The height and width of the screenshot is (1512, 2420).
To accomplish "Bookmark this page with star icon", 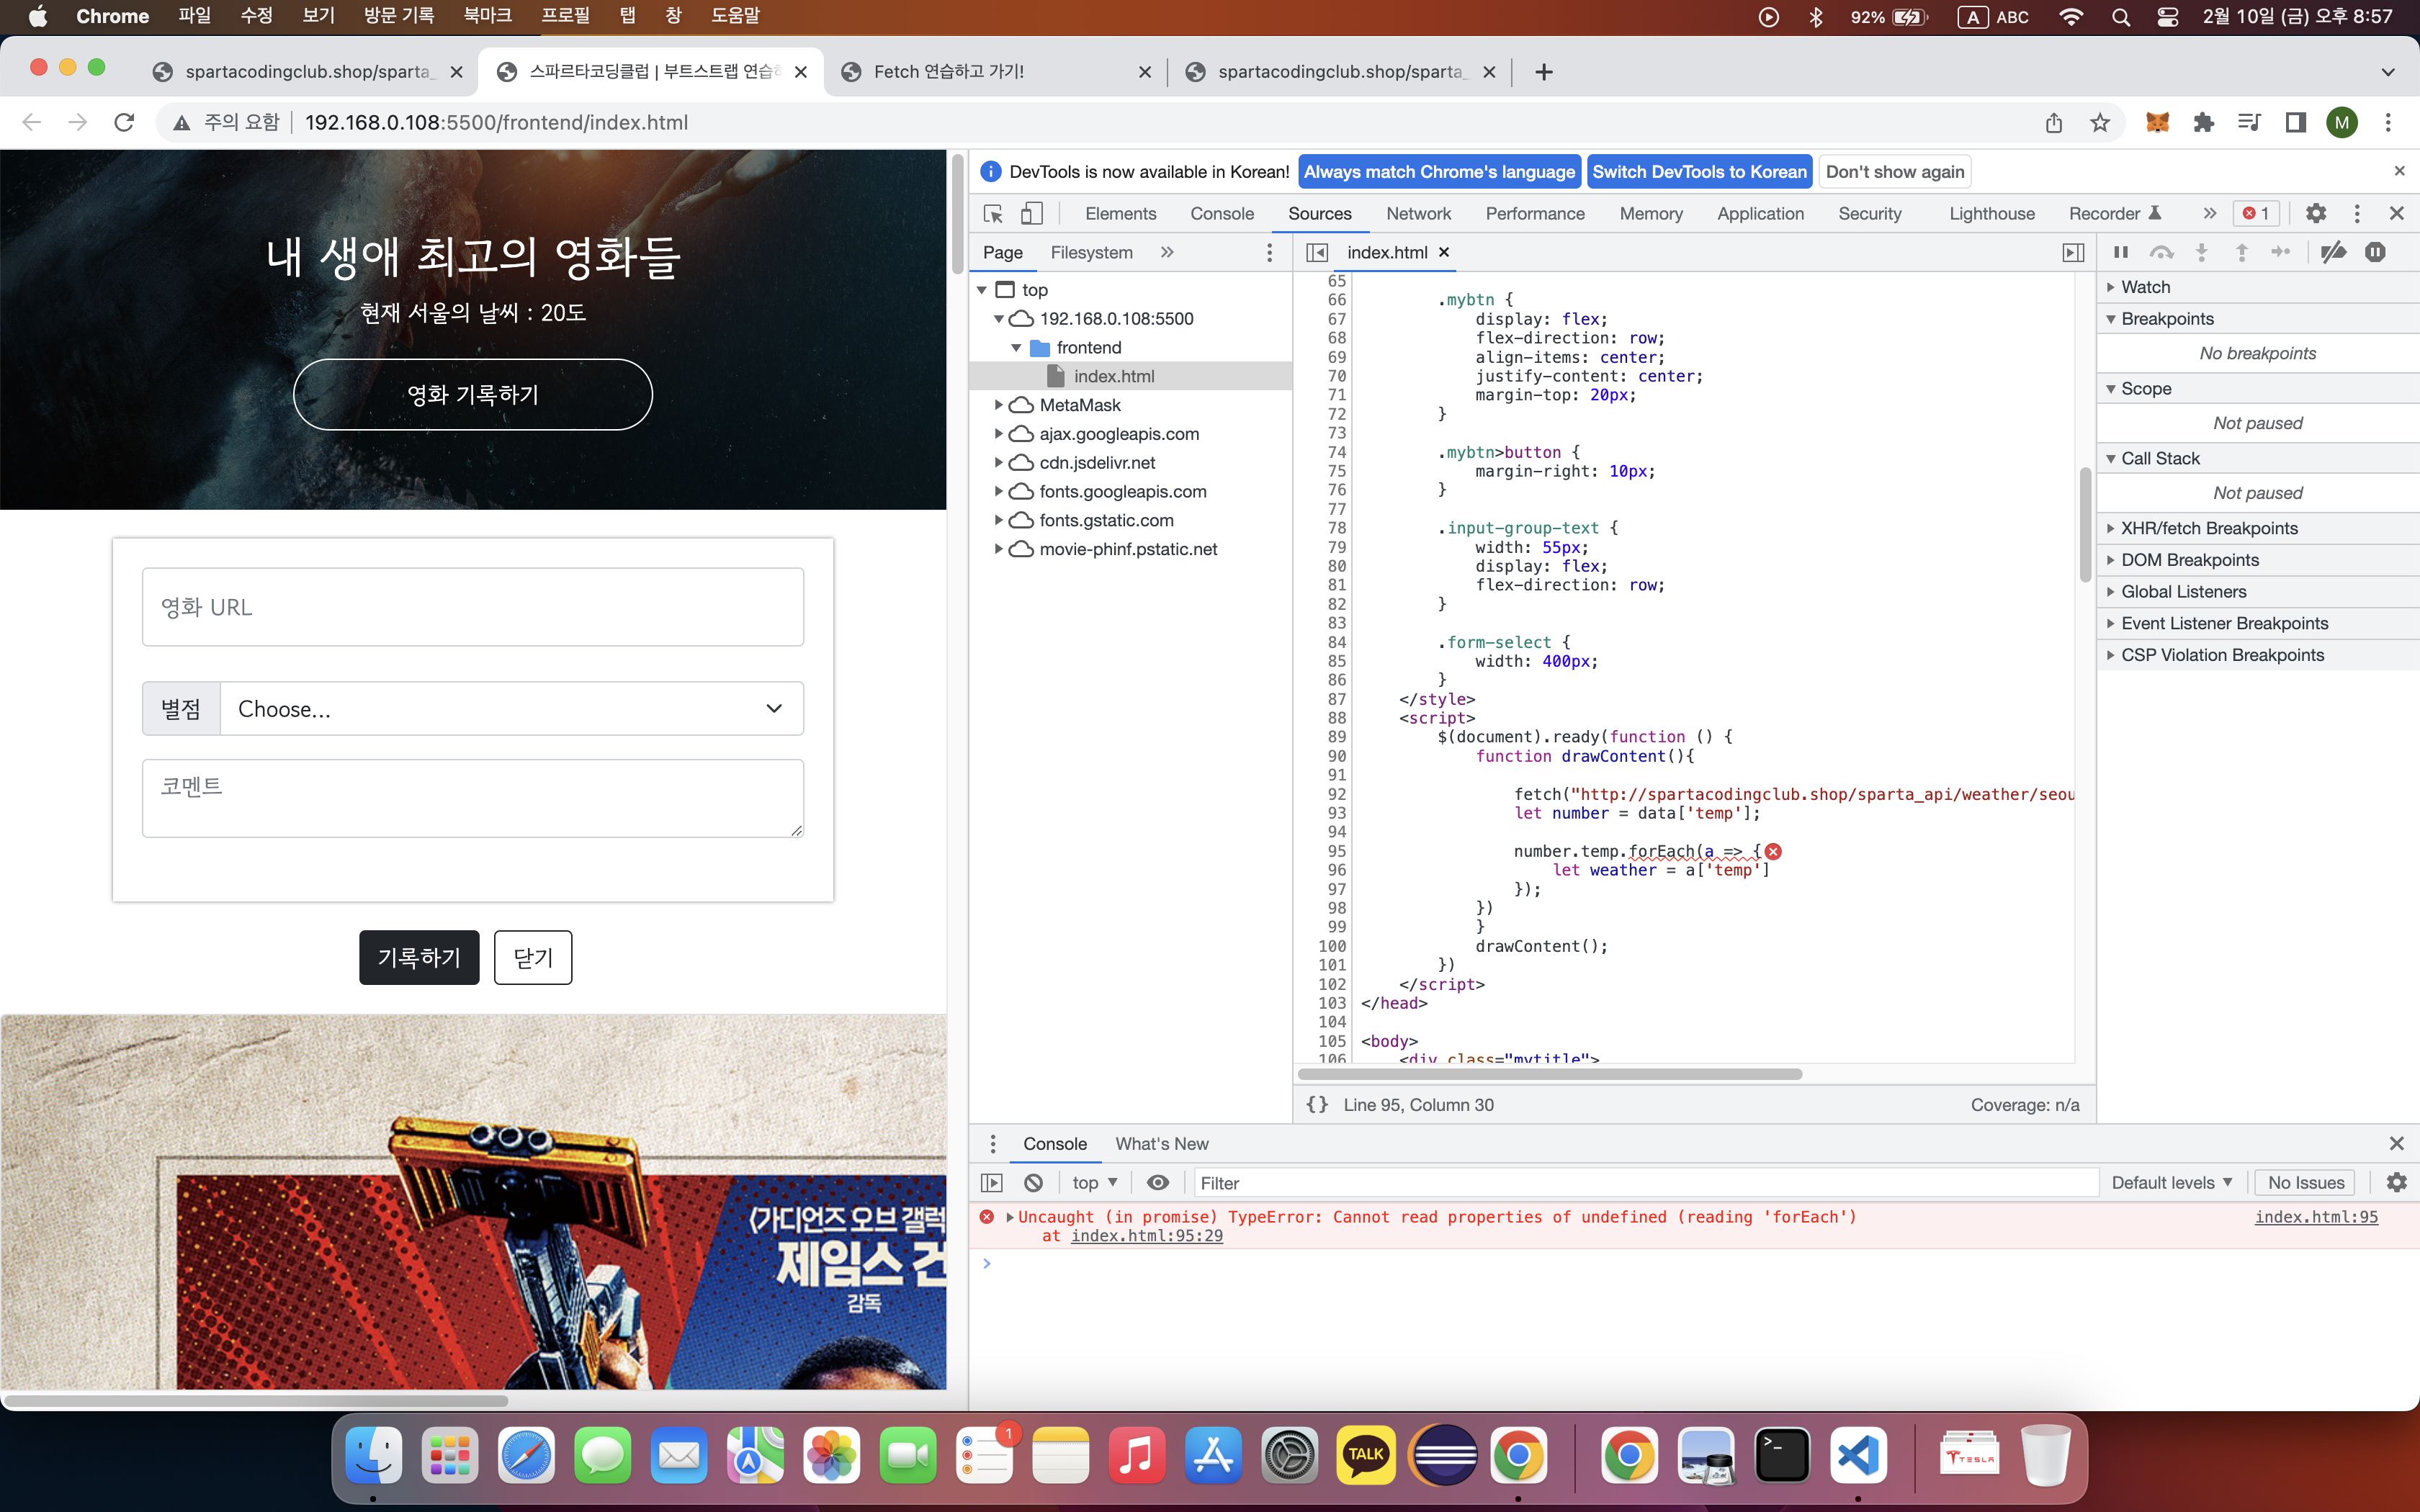I will pos(2099,122).
